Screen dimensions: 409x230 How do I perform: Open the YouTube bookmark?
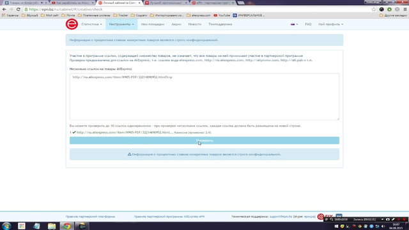[x=222, y=15]
